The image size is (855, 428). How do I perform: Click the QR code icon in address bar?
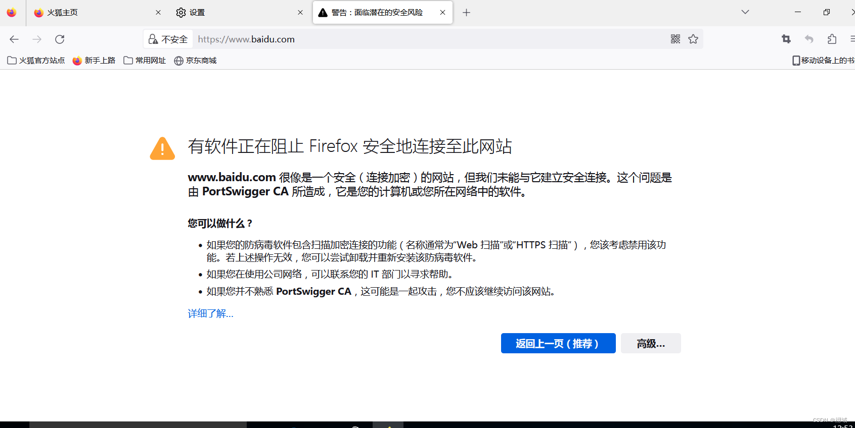[676, 39]
